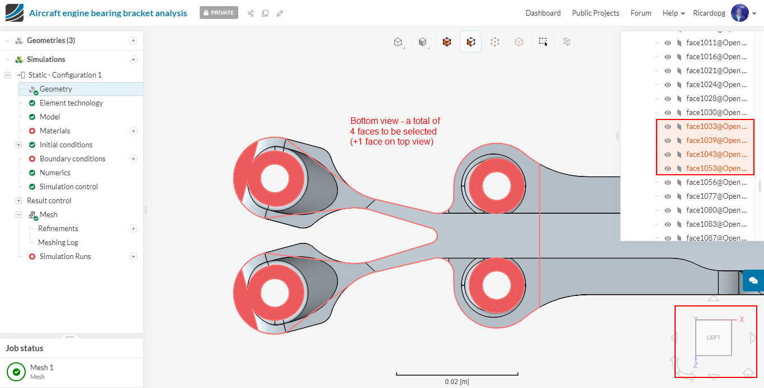Collapse the Geometries section chevron

click(x=7, y=40)
